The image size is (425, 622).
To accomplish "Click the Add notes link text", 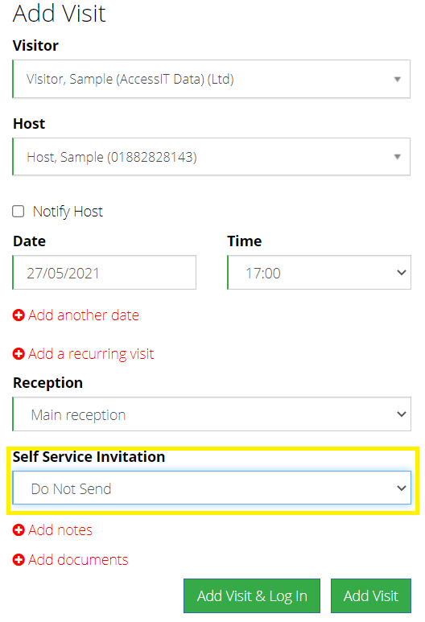I will click(x=60, y=530).
